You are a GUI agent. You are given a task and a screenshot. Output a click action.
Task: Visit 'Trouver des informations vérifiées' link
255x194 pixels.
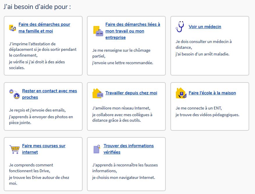tap(129, 149)
